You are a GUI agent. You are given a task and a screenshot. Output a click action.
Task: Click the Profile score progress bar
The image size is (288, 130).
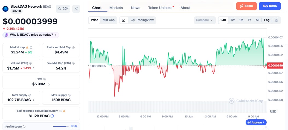(61, 126)
